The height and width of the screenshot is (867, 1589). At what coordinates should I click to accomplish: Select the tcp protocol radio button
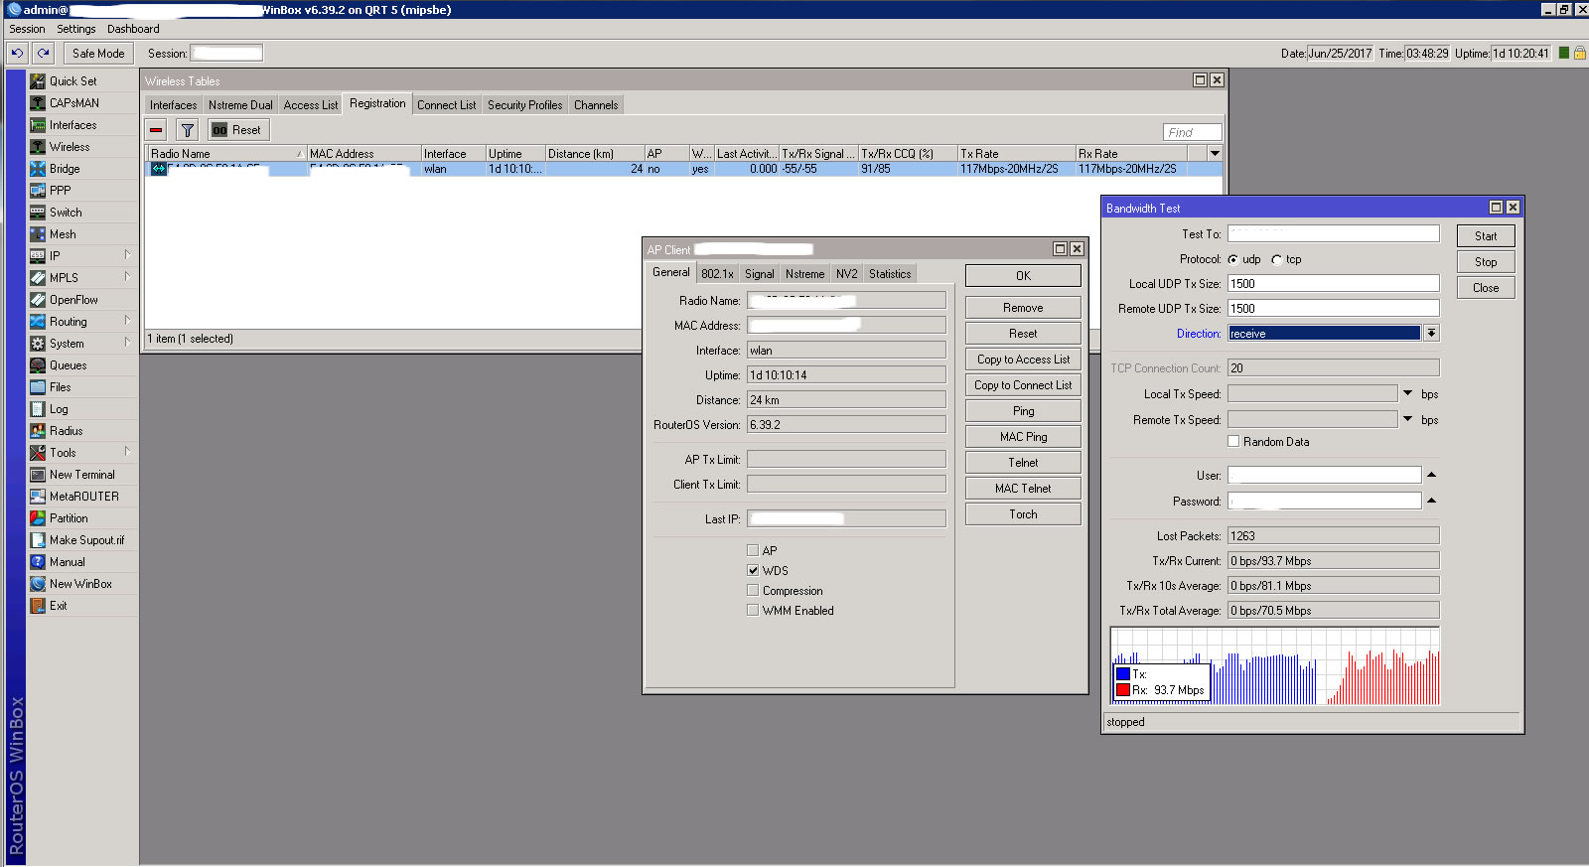pos(1277,260)
